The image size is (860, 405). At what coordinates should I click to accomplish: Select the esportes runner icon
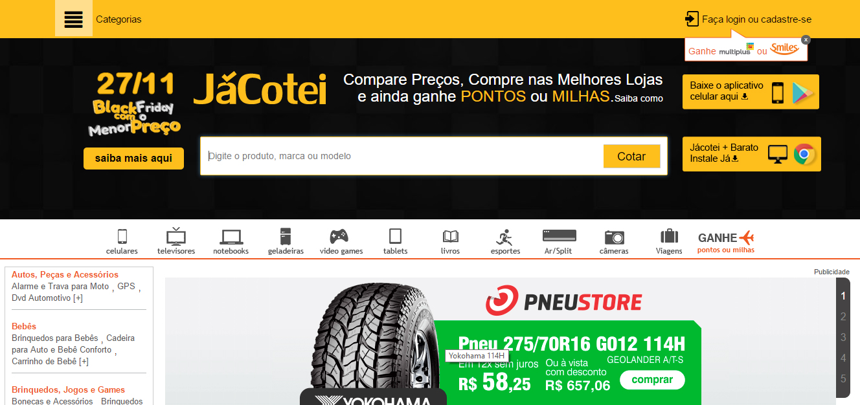tap(504, 237)
